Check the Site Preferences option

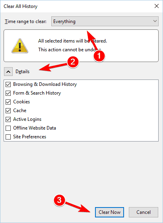tap(8, 137)
